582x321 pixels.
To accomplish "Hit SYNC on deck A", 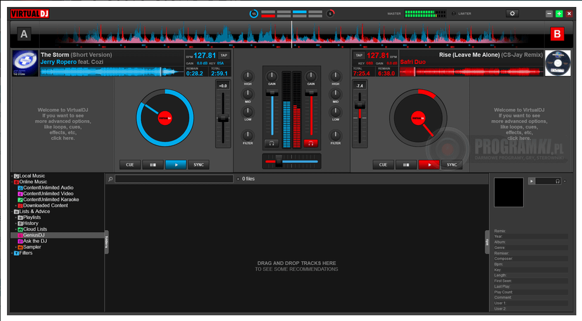I will (199, 164).
